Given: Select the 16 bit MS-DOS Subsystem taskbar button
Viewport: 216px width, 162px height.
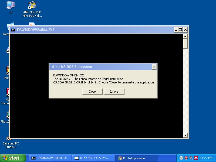Looking at the screenshot, I should [93, 158].
